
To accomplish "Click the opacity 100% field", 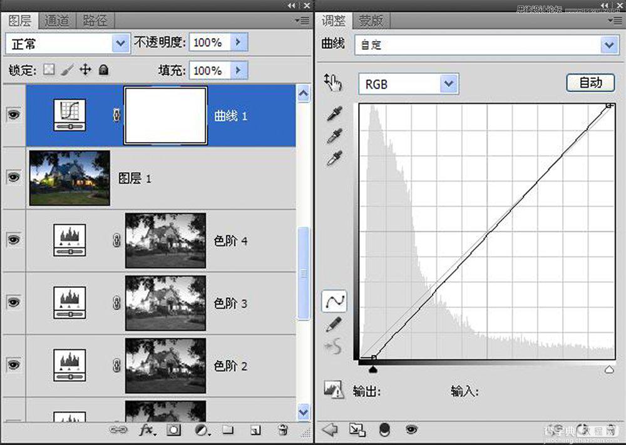I will click(x=210, y=42).
